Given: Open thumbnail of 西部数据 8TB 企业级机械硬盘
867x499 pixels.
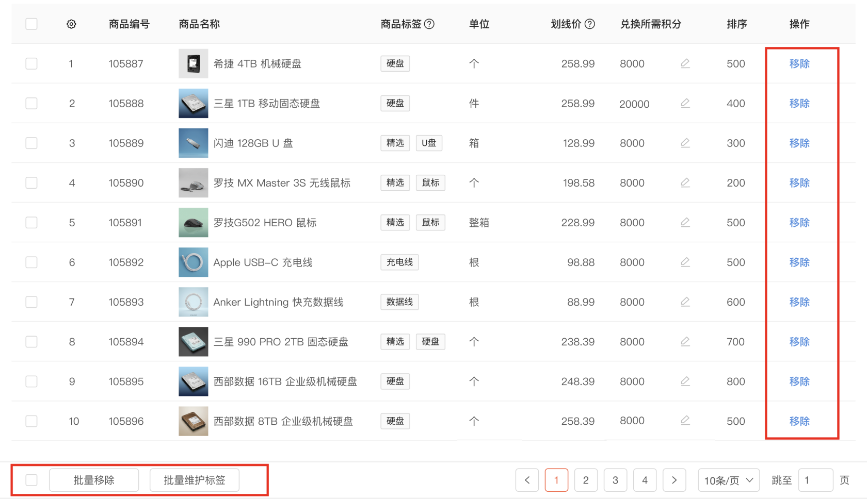Looking at the screenshot, I should [194, 421].
